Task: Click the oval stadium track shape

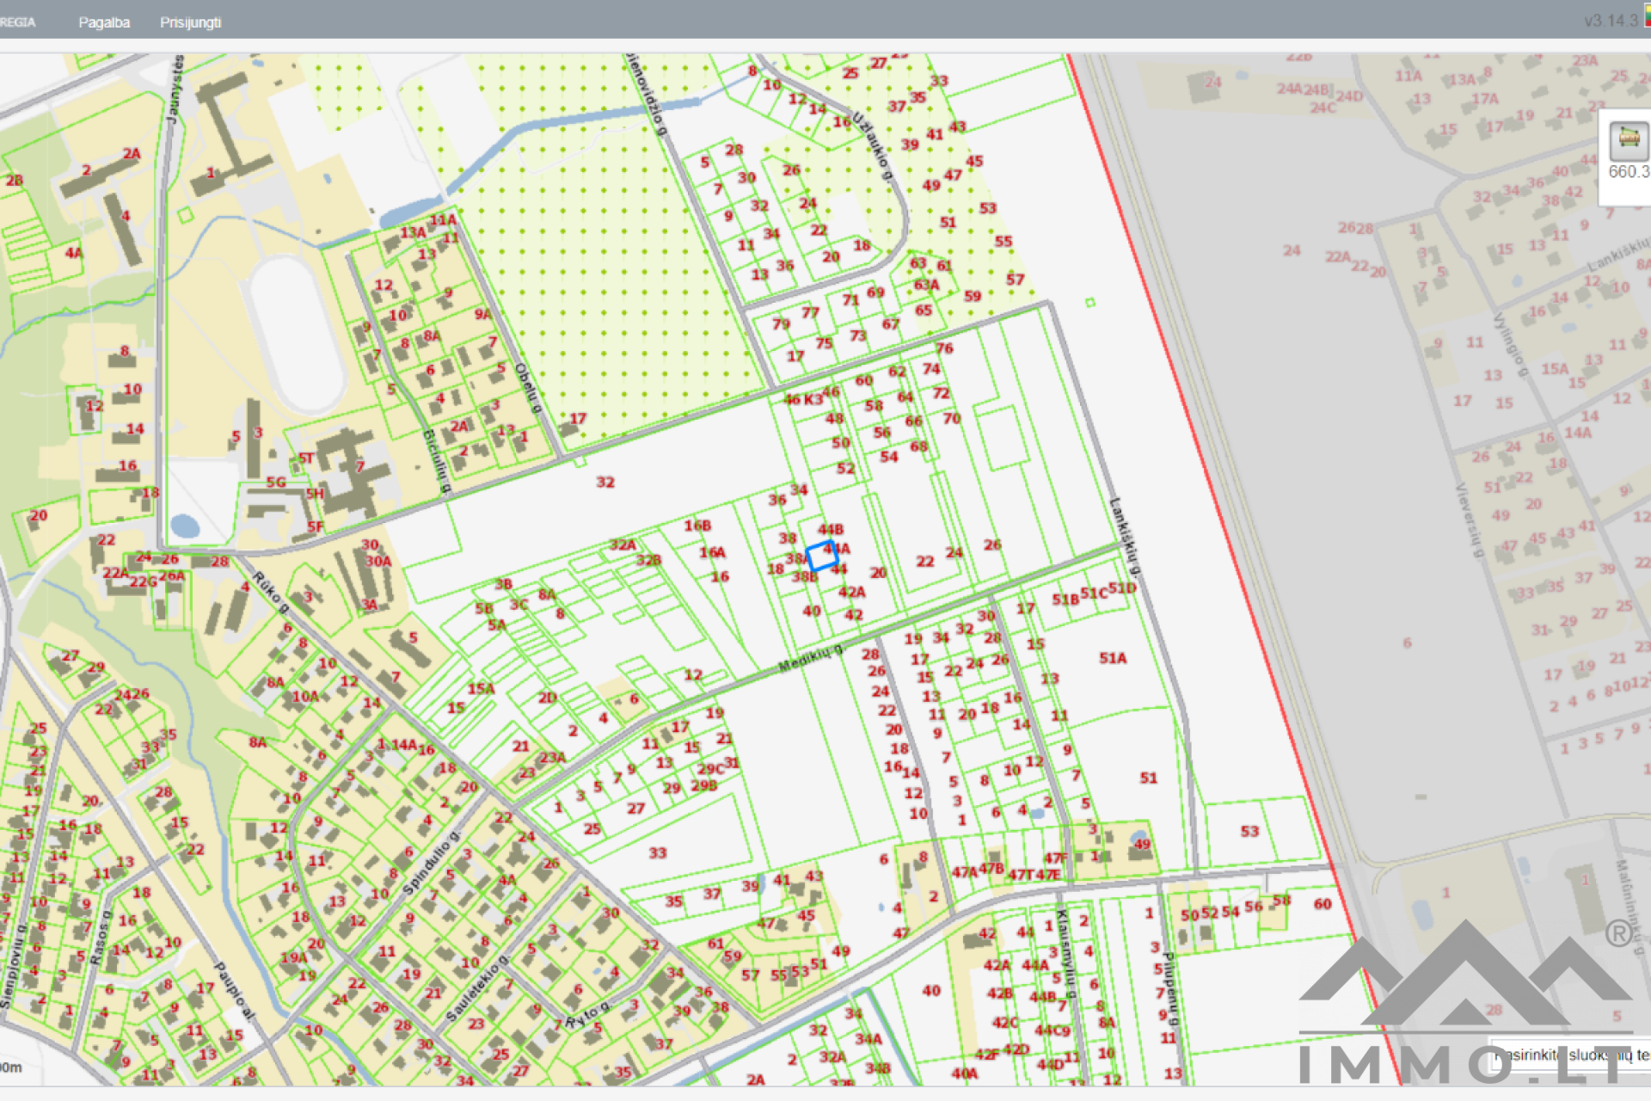Action: pos(296,334)
